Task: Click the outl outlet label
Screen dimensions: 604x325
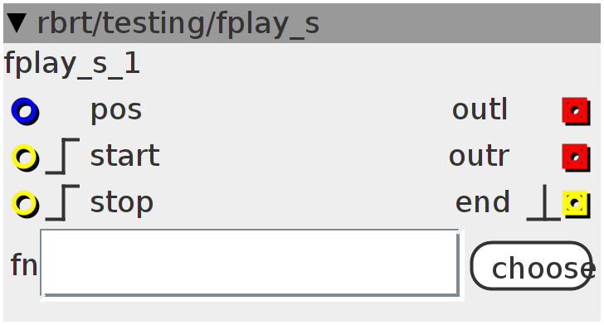Action: pyautogui.click(x=480, y=109)
